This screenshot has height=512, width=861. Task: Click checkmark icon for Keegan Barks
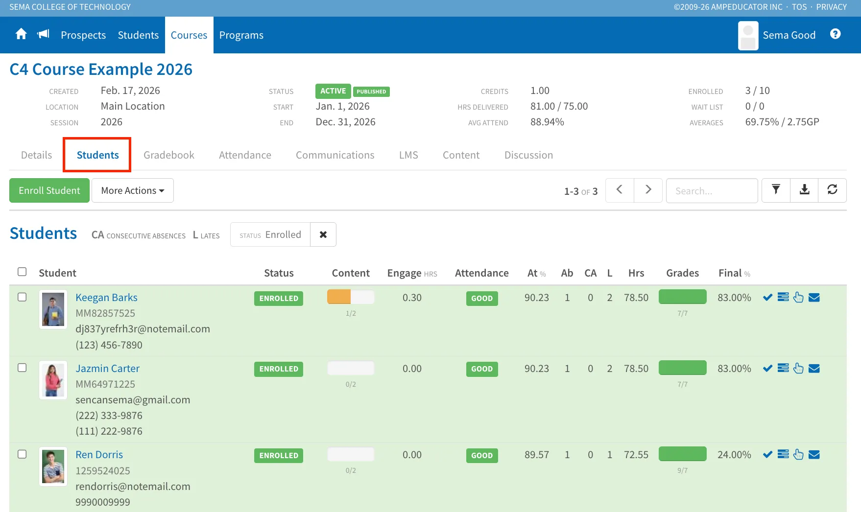coord(767,298)
